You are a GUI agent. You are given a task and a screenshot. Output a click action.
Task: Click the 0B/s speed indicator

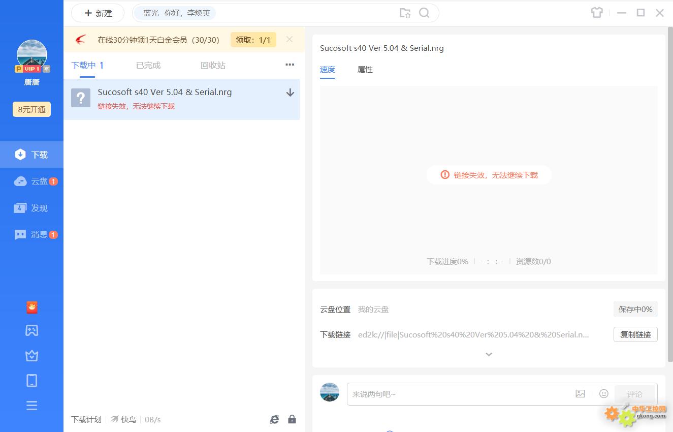point(152,419)
